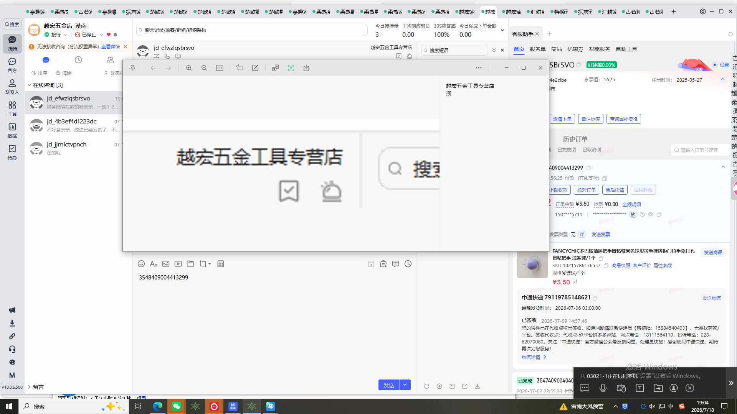The image size is (737, 414).
Task: Click the 售后申请 button
Action: tap(615, 190)
